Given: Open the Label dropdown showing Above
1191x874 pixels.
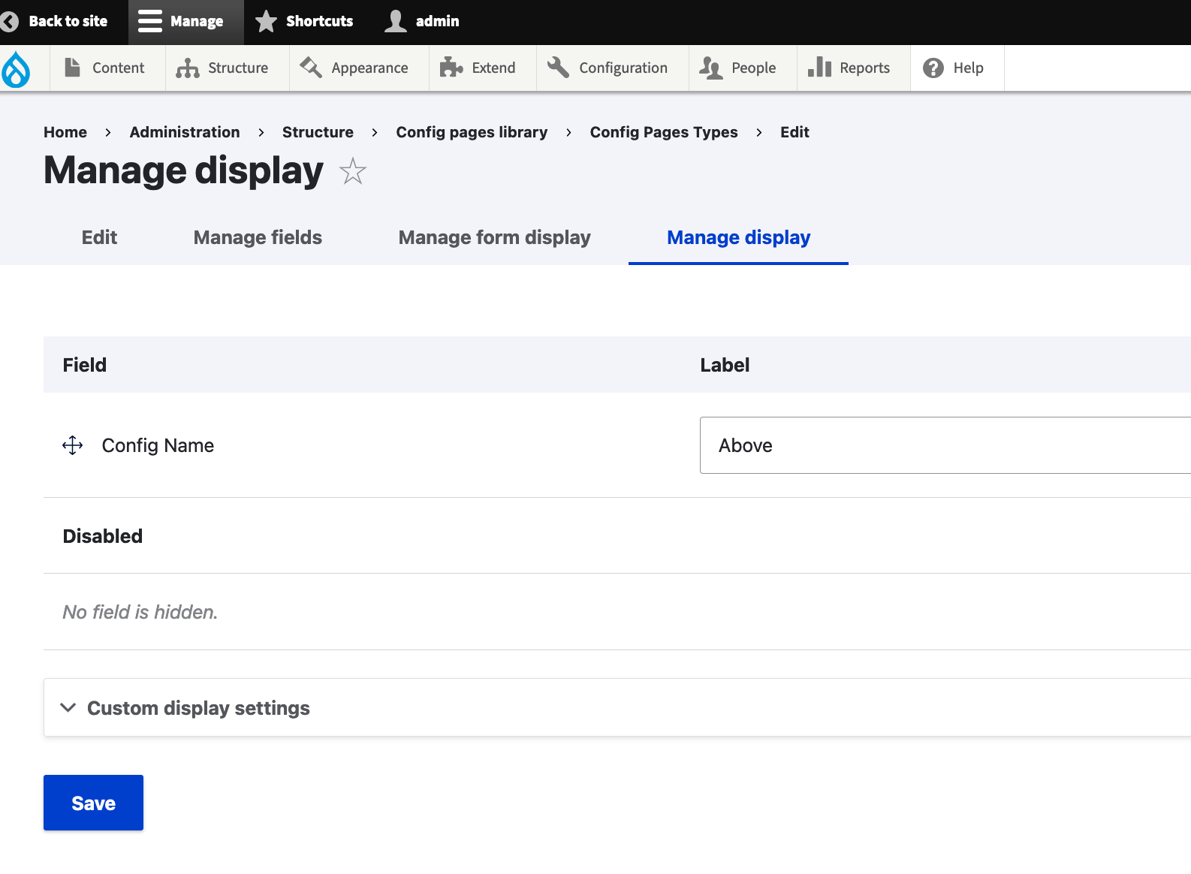Looking at the screenshot, I should tap(945, 445).
